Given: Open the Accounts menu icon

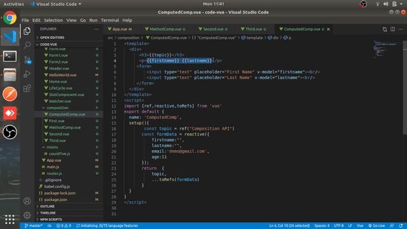Looking at the screenshot, I should coord(27,201).
